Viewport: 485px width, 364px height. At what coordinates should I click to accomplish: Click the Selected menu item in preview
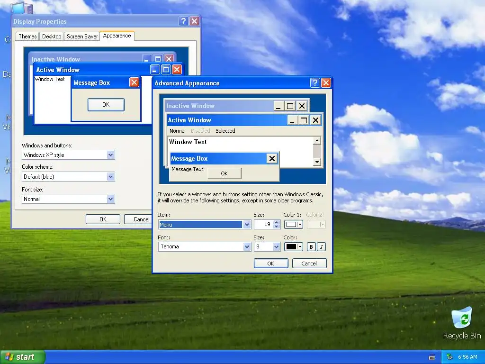[225, 131]
